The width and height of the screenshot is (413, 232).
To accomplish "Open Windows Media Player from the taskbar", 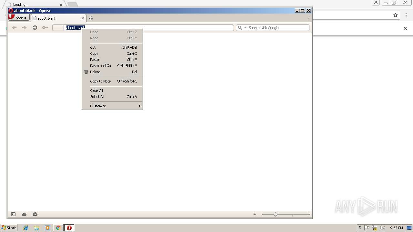I will point(47,228).
